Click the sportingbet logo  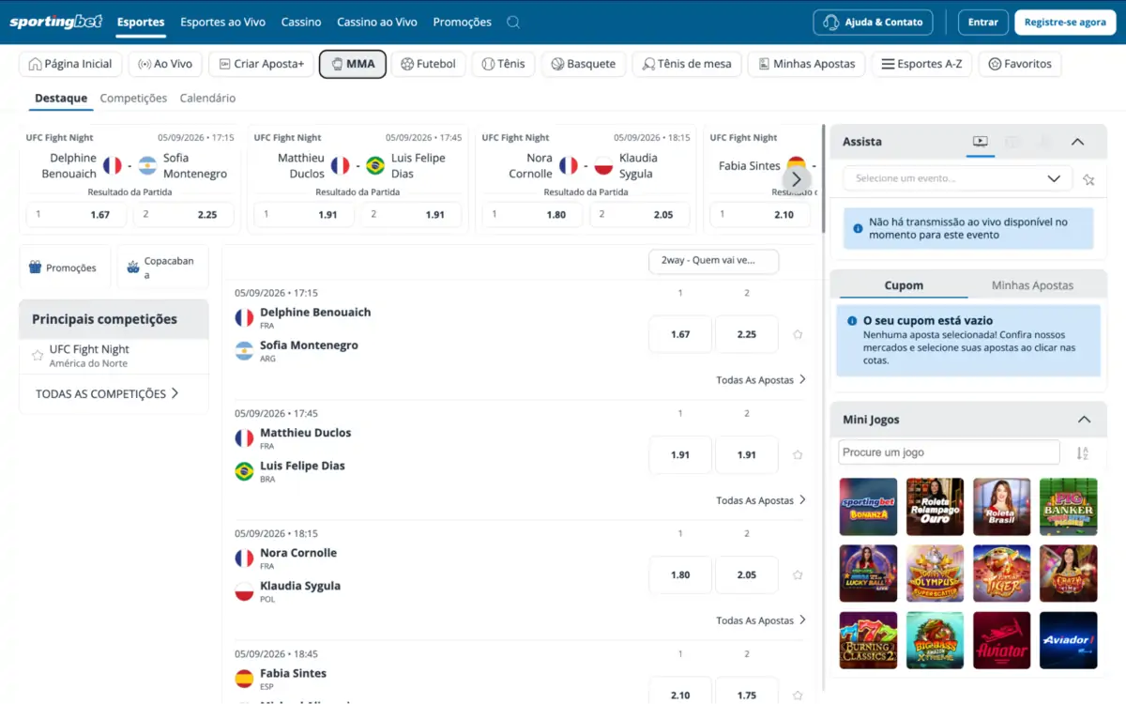pos(54,22)
